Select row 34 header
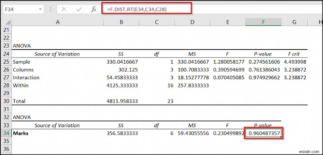 click(x=6, y=133)
